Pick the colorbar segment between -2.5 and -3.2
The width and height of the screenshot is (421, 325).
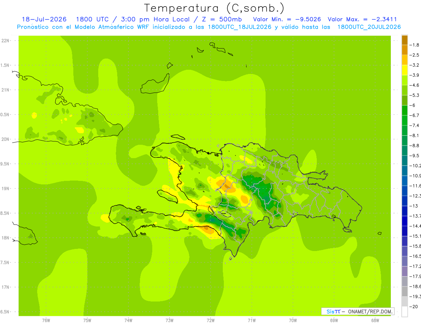pyautogui.click(x=405, y=60)
